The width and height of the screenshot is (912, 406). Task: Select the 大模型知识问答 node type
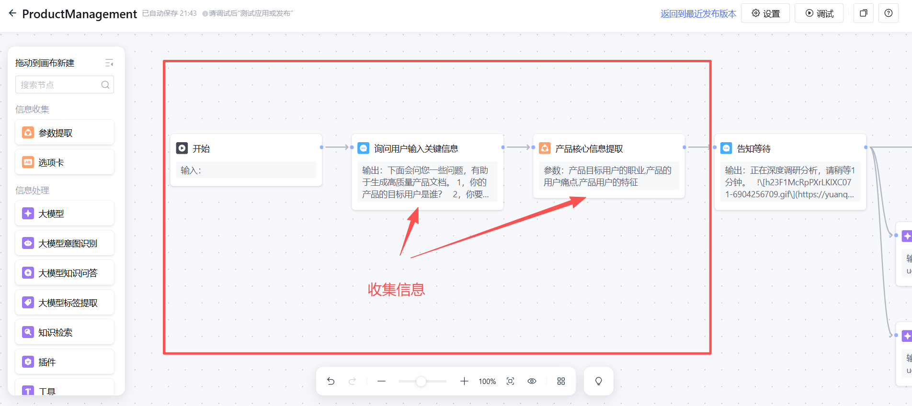click(x=65, y=273)
